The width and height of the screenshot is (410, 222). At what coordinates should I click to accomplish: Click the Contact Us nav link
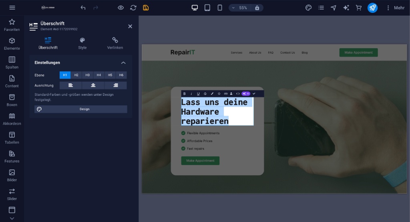[x=287, y=52]
